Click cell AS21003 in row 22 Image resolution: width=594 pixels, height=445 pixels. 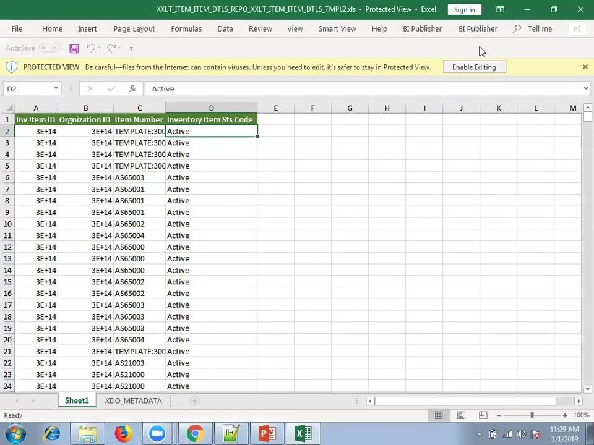[139, 363]
